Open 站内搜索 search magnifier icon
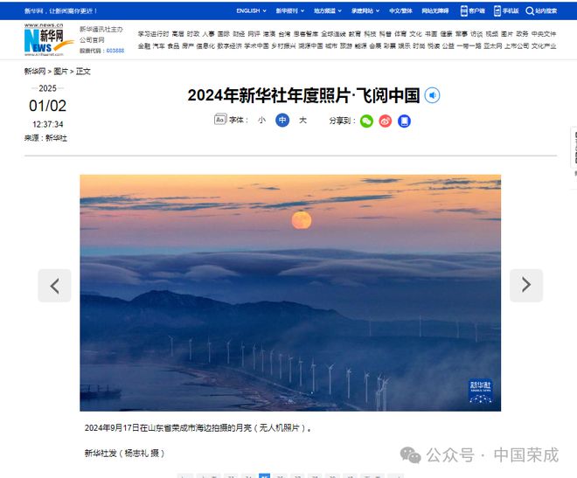The image size is (577, 478). tap(530, 11)
